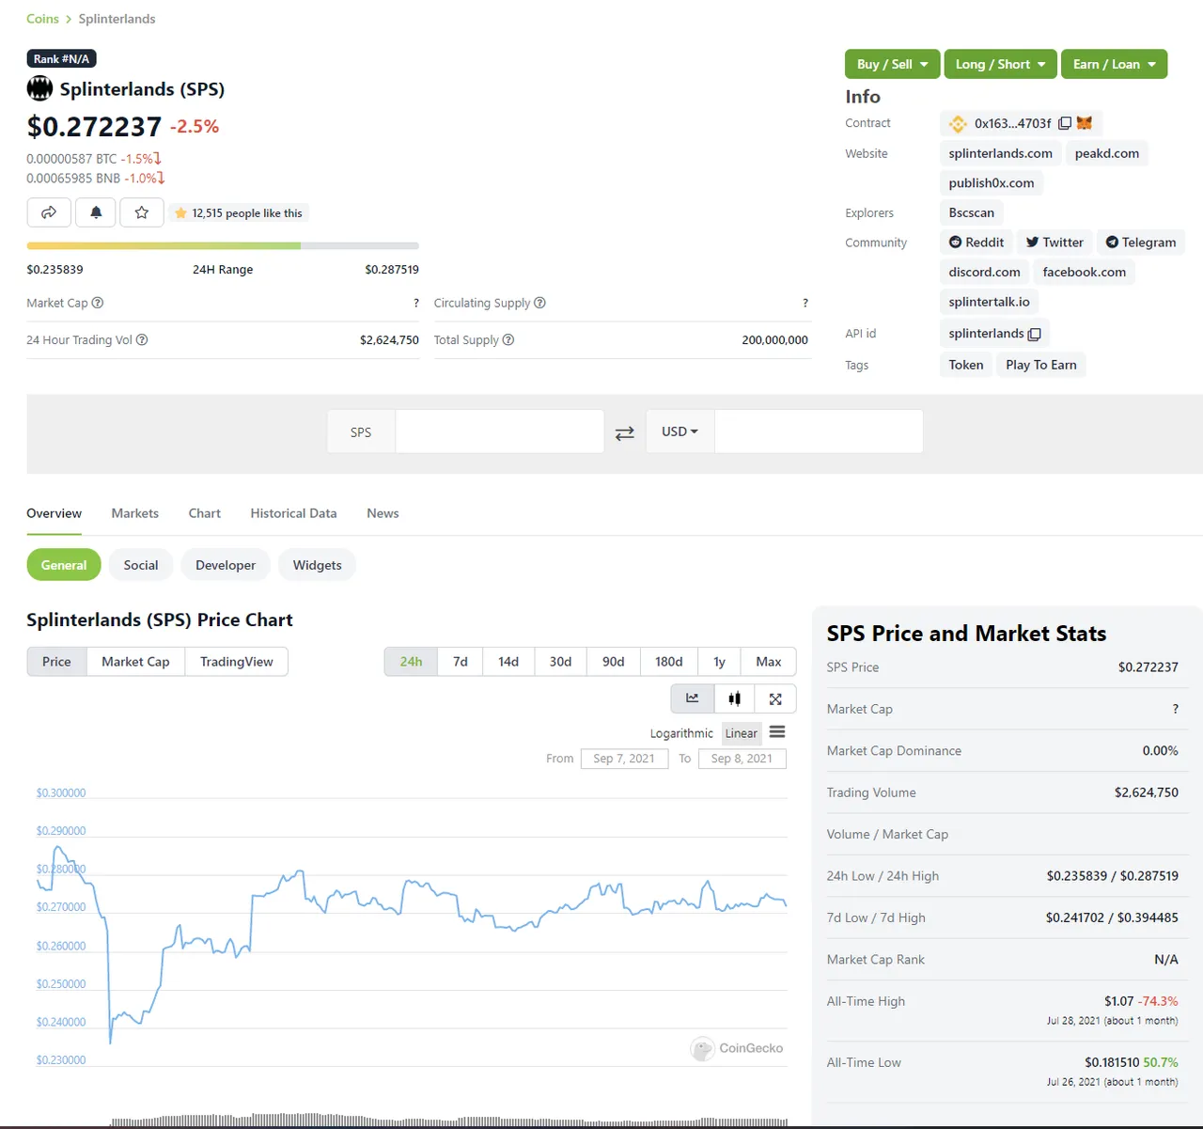1203x1129 pixels.
Task: Switch chart scale to Linear
Action: pyautogui.click(x=742, y=733)
